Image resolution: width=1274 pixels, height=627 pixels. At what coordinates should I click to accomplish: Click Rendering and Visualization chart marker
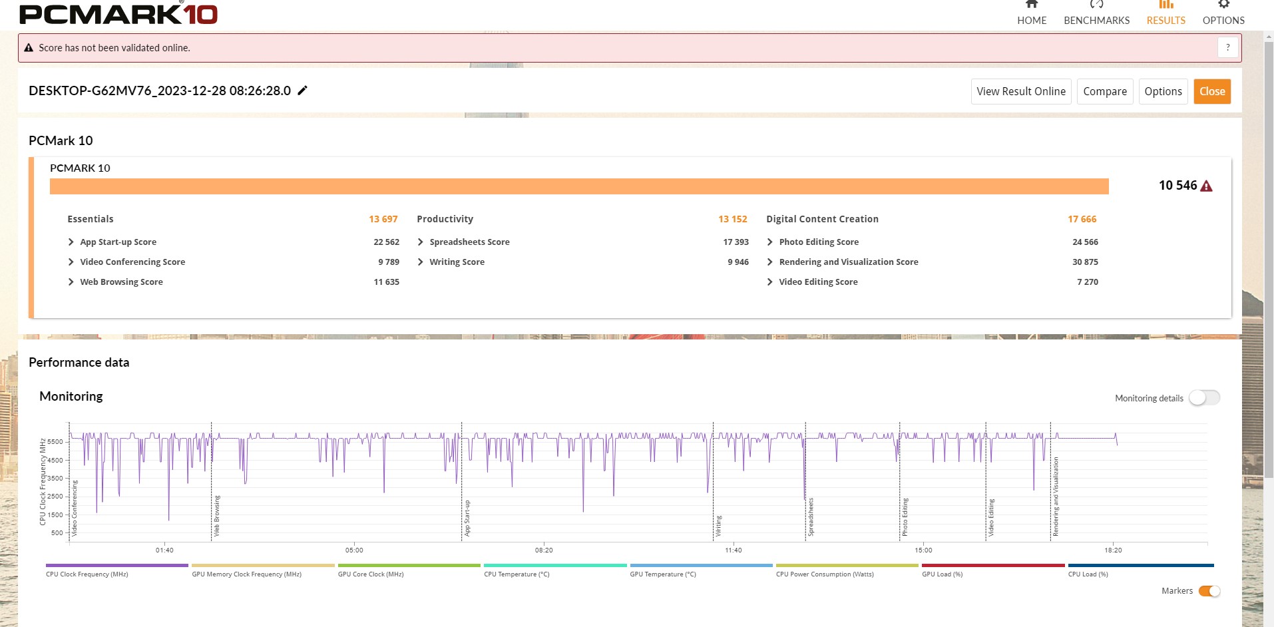point(1055,497)
